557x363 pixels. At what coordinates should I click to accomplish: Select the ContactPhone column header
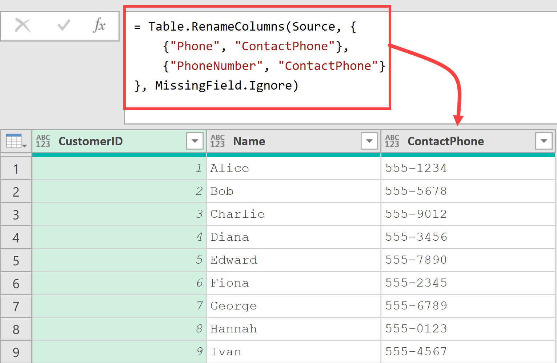(446, 141)
